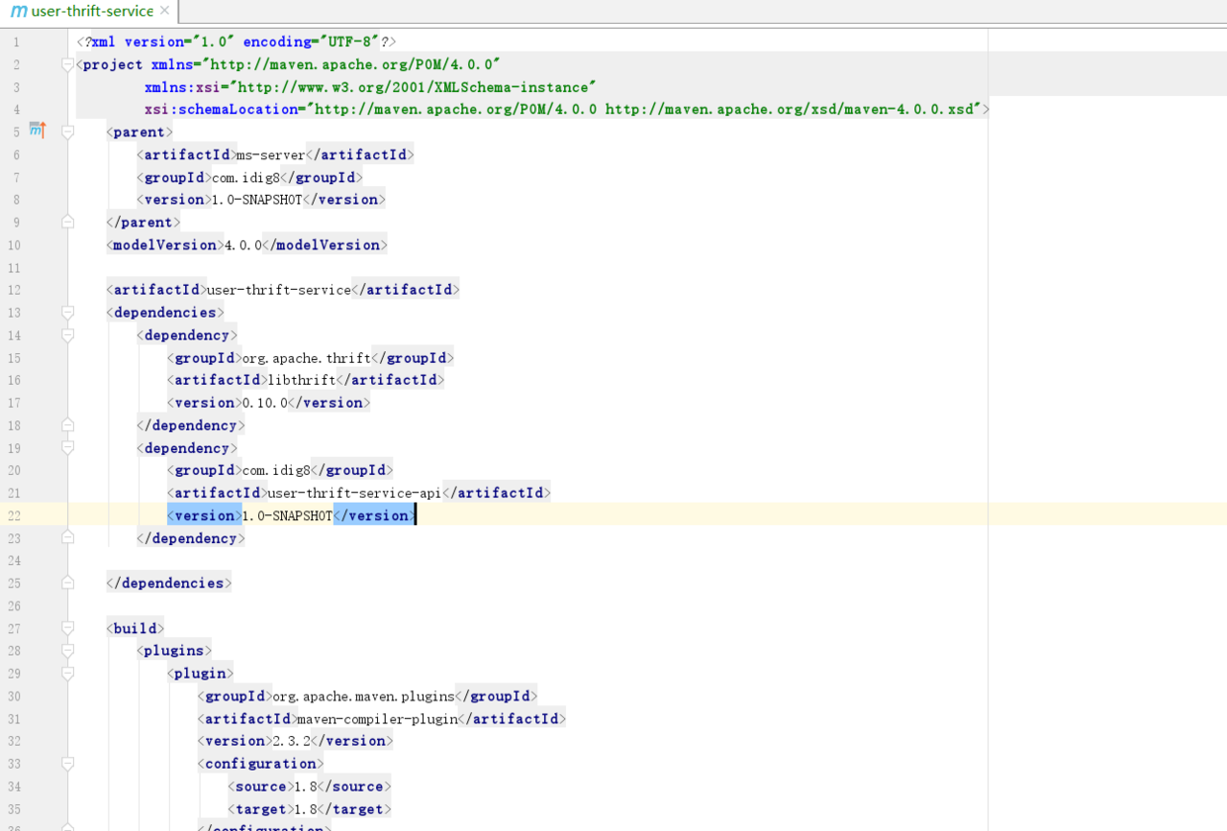
Task: Click the Maven icon on user-thrift-service tab
Action: 18,11
